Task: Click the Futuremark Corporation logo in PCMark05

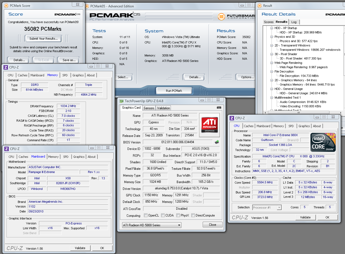Action: coord(237,17)
